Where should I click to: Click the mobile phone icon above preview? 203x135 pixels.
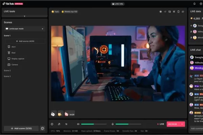click(178, 11)
